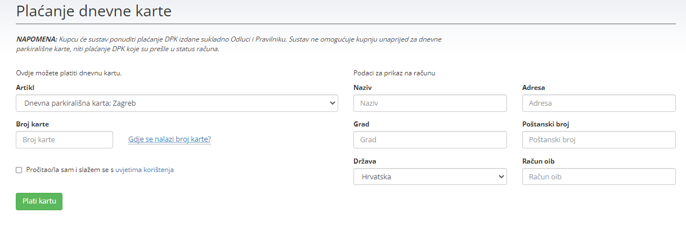Click the 'Plaćanje dnevne karte' heading

[94, 11]
